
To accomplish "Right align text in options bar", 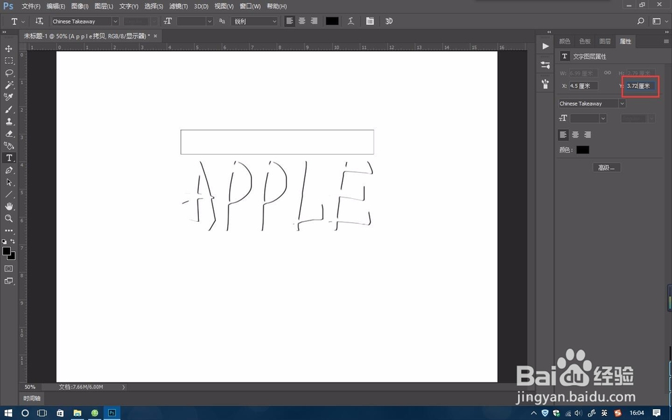I will (314, 21).
